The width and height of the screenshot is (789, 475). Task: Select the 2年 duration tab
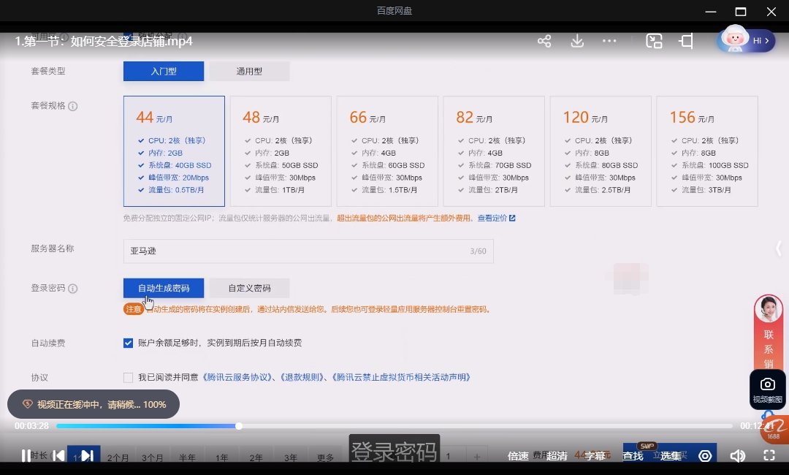256,457
